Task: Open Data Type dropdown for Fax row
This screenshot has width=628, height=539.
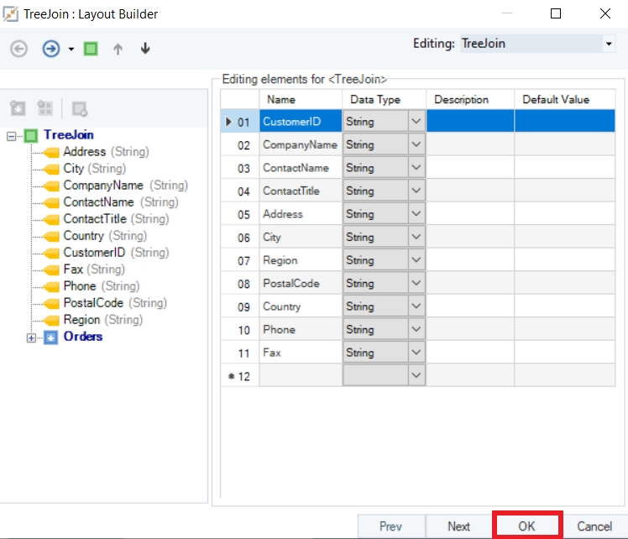Action: click(416, 353)
